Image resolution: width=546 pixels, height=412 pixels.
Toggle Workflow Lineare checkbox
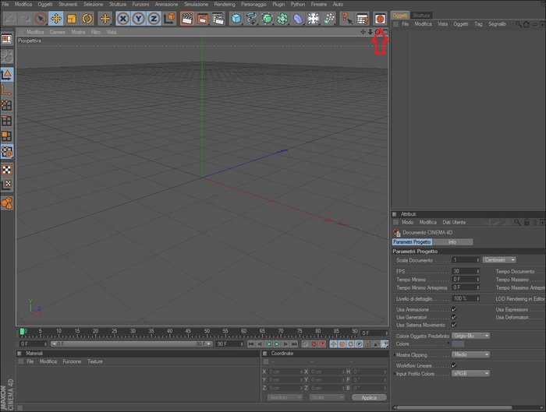(x=454, y=365)
